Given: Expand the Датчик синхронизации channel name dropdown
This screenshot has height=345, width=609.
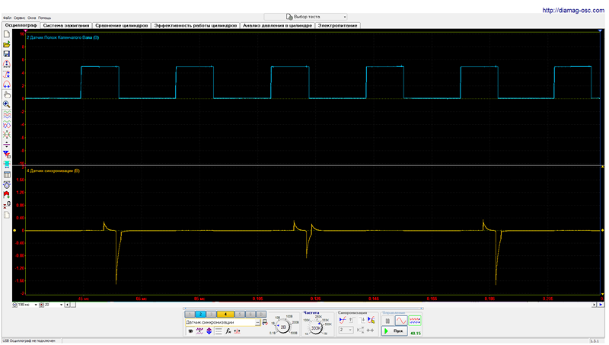Looking at the screenshot, I should 257,322.
